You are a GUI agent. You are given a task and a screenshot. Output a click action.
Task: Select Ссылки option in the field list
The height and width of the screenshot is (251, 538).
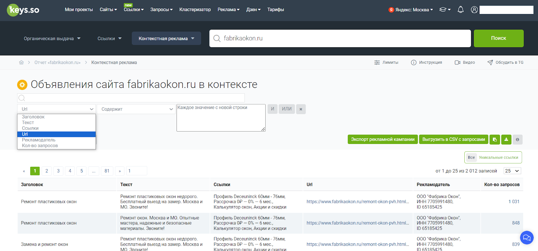click(x=56, y=128)
